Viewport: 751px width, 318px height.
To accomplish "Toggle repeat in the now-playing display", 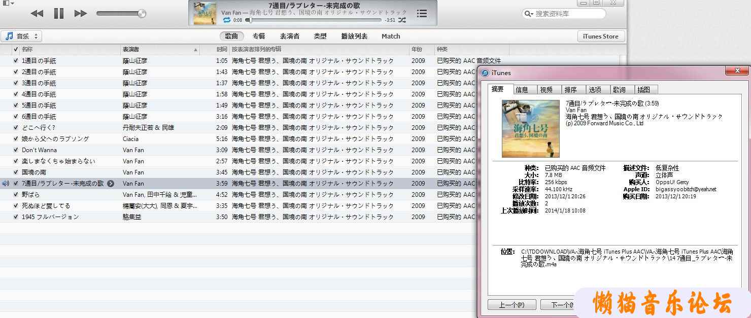I will [x=226, y=20].
